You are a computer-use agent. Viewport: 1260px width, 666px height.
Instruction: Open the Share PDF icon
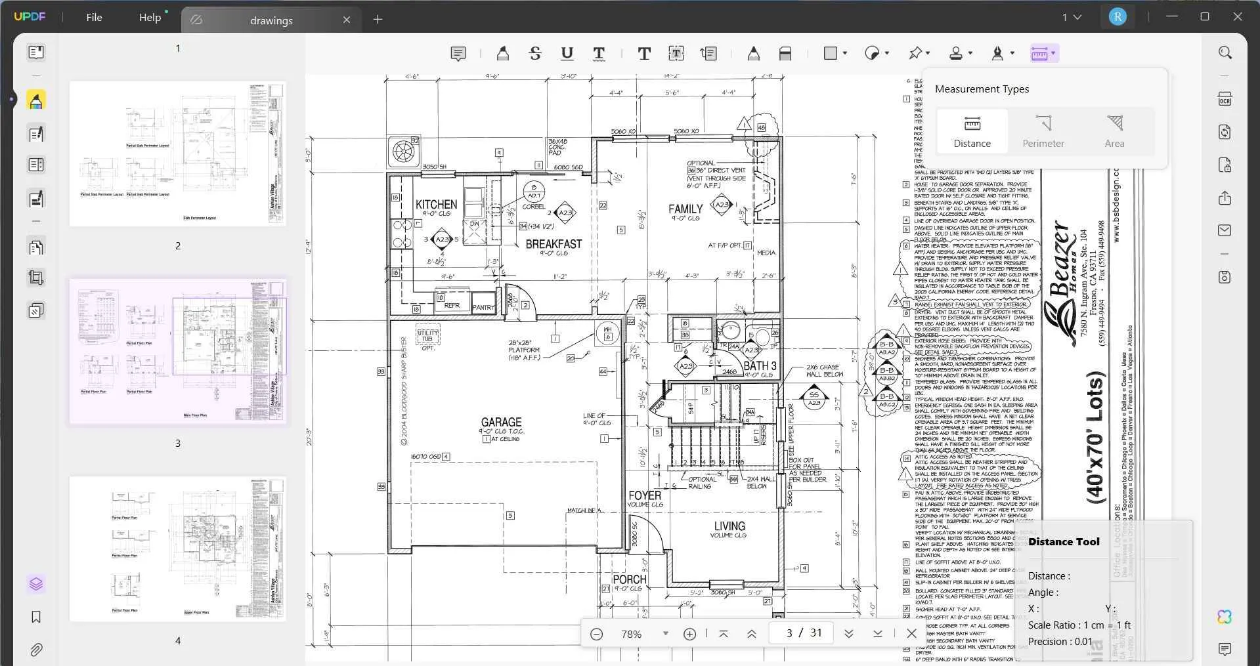(1225, 198)
